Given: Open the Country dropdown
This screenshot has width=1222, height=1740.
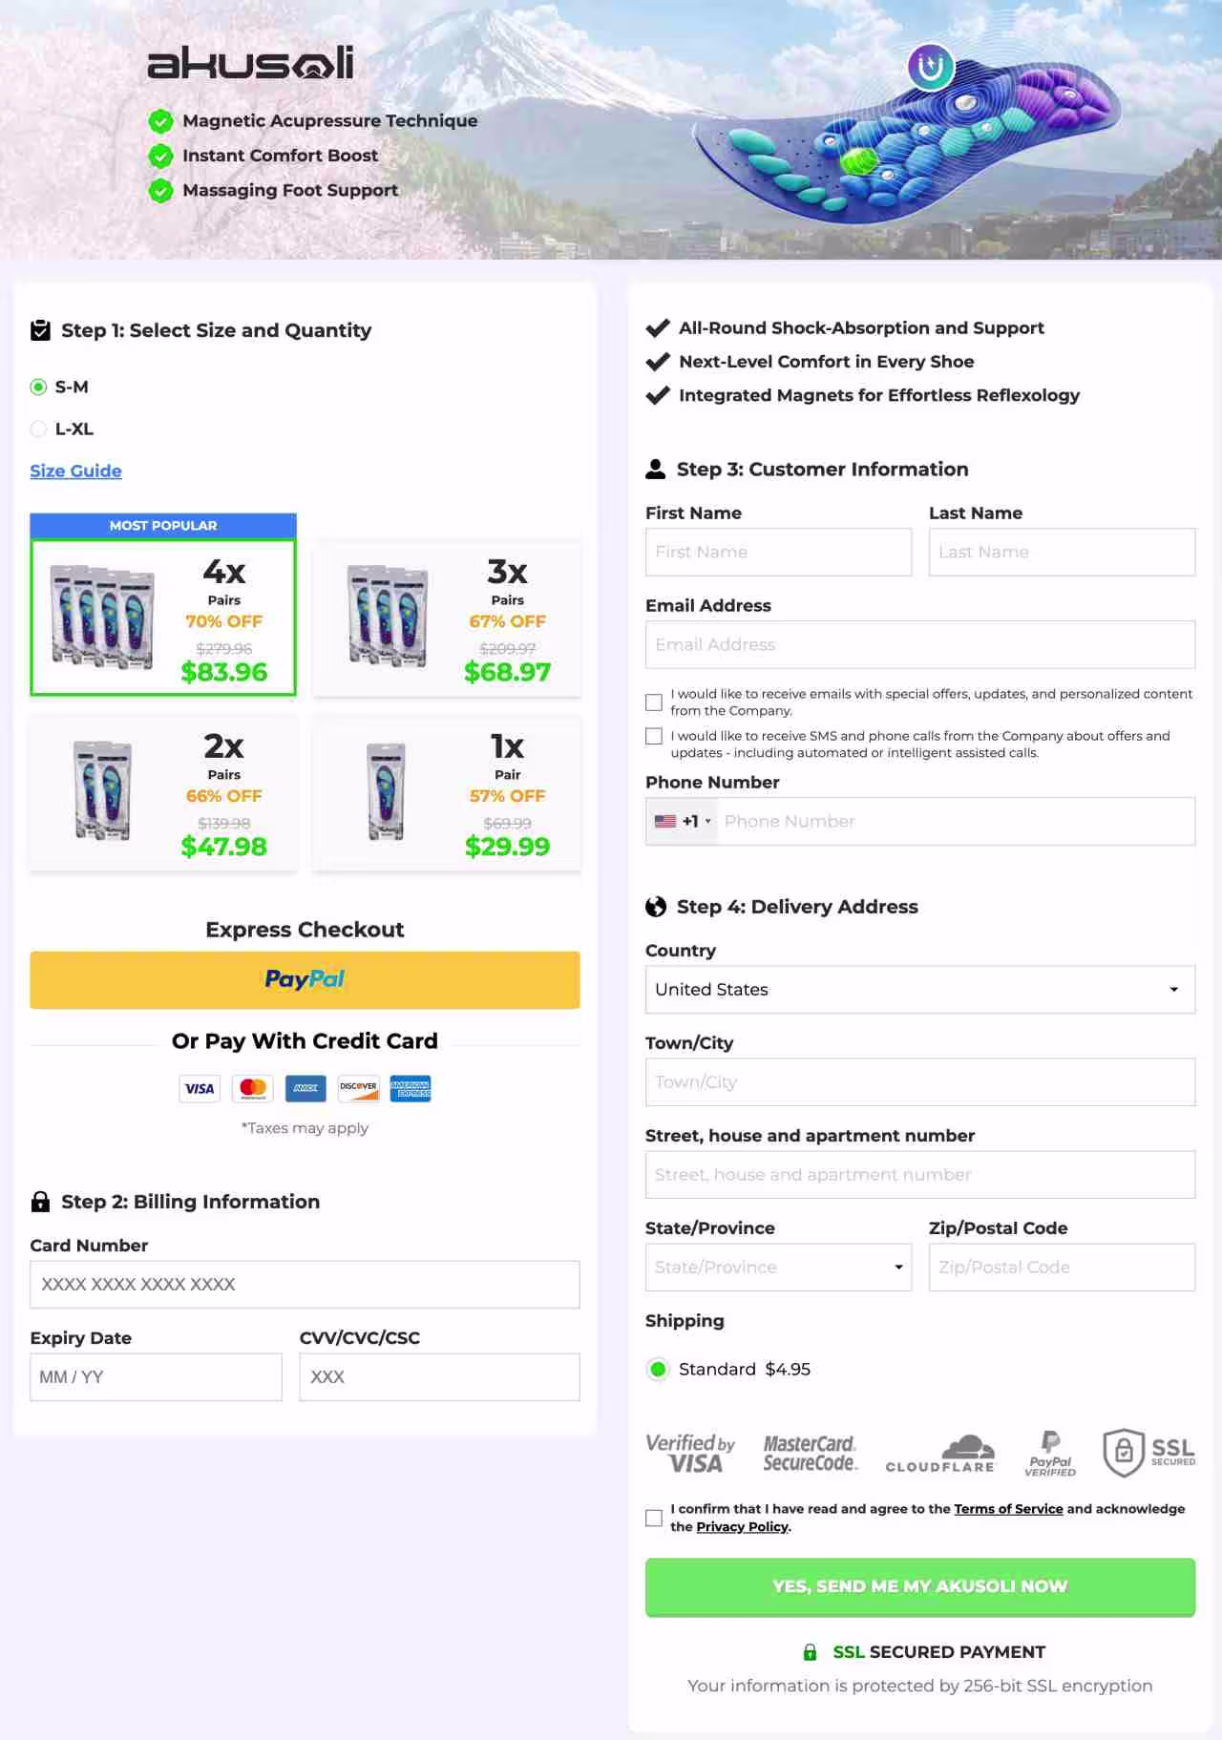Looking at the screenshot, I should tap(920, 990).
